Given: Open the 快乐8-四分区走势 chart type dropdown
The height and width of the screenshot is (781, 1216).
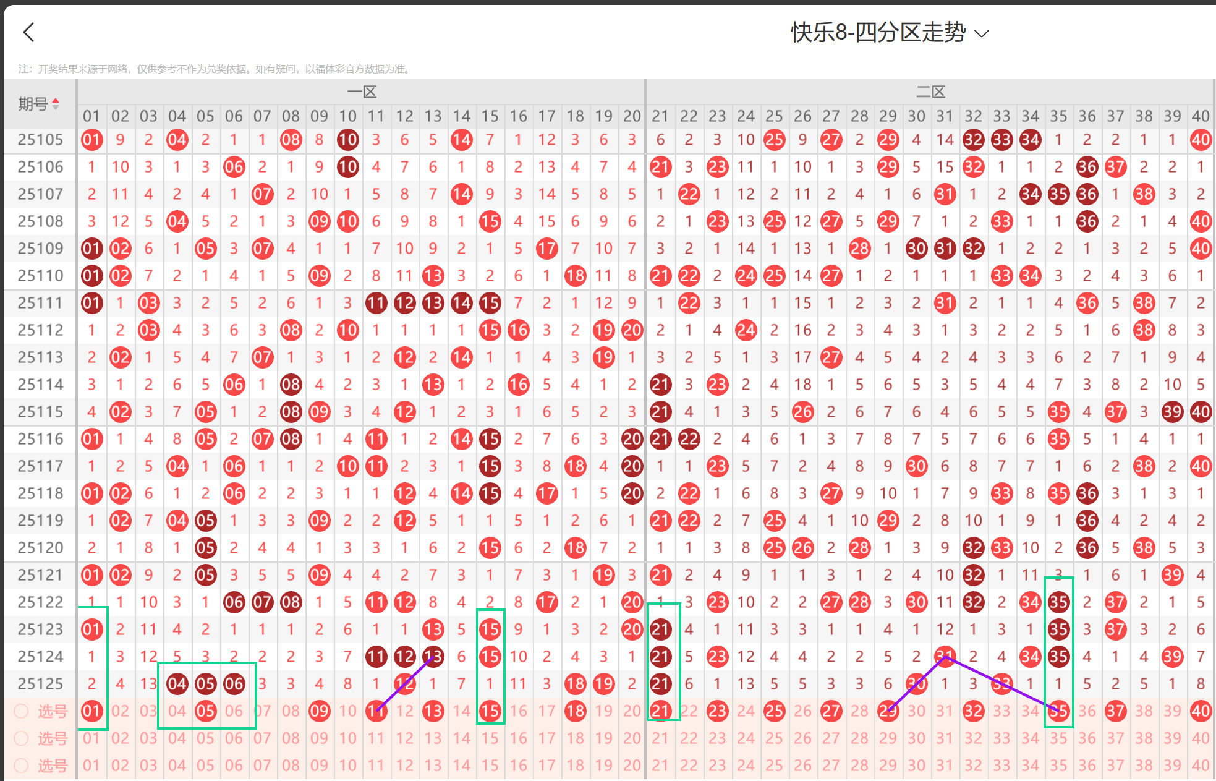Looking at the screenshot, I should point(878,32).
